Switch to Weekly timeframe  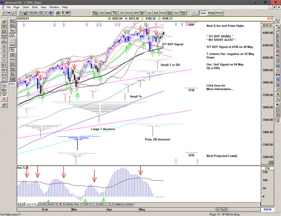coord(211,13)
